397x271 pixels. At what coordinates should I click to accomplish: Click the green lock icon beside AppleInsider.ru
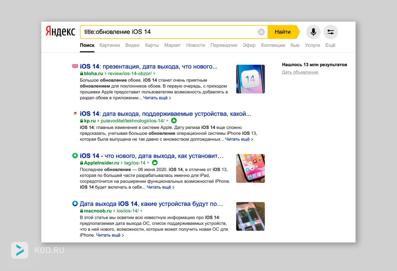pyautogui.click(x=81, y=163)
